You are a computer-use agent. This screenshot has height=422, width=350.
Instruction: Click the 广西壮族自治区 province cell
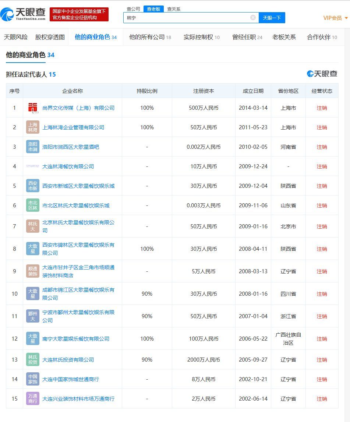(x=289, y=338)
